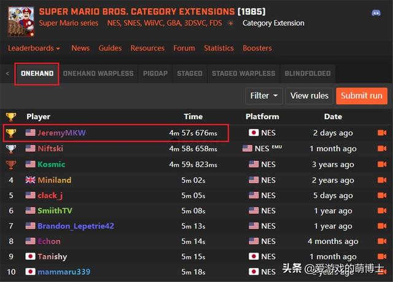
Task: Open the Super Mario series link
Action: pos(68,23)
